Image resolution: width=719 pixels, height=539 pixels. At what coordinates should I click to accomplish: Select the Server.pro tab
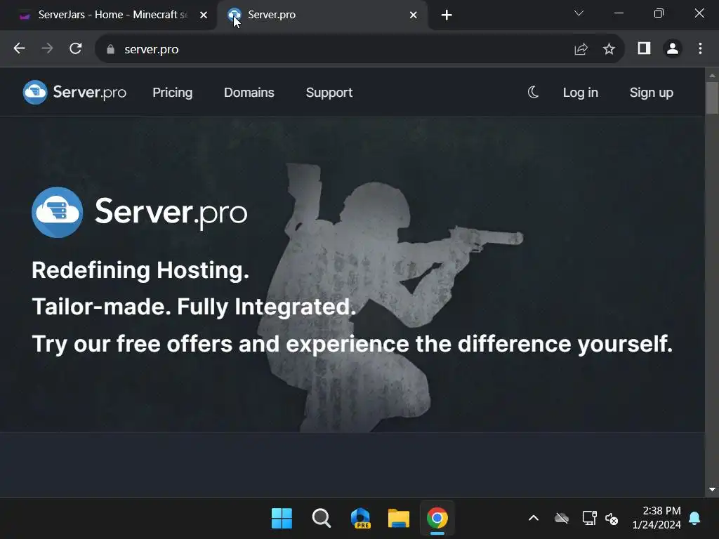pos(322,15)
